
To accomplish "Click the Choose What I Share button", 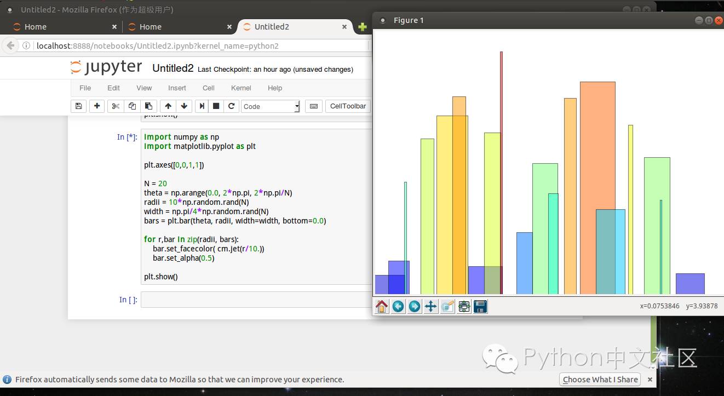I will [x=600, y=380].
